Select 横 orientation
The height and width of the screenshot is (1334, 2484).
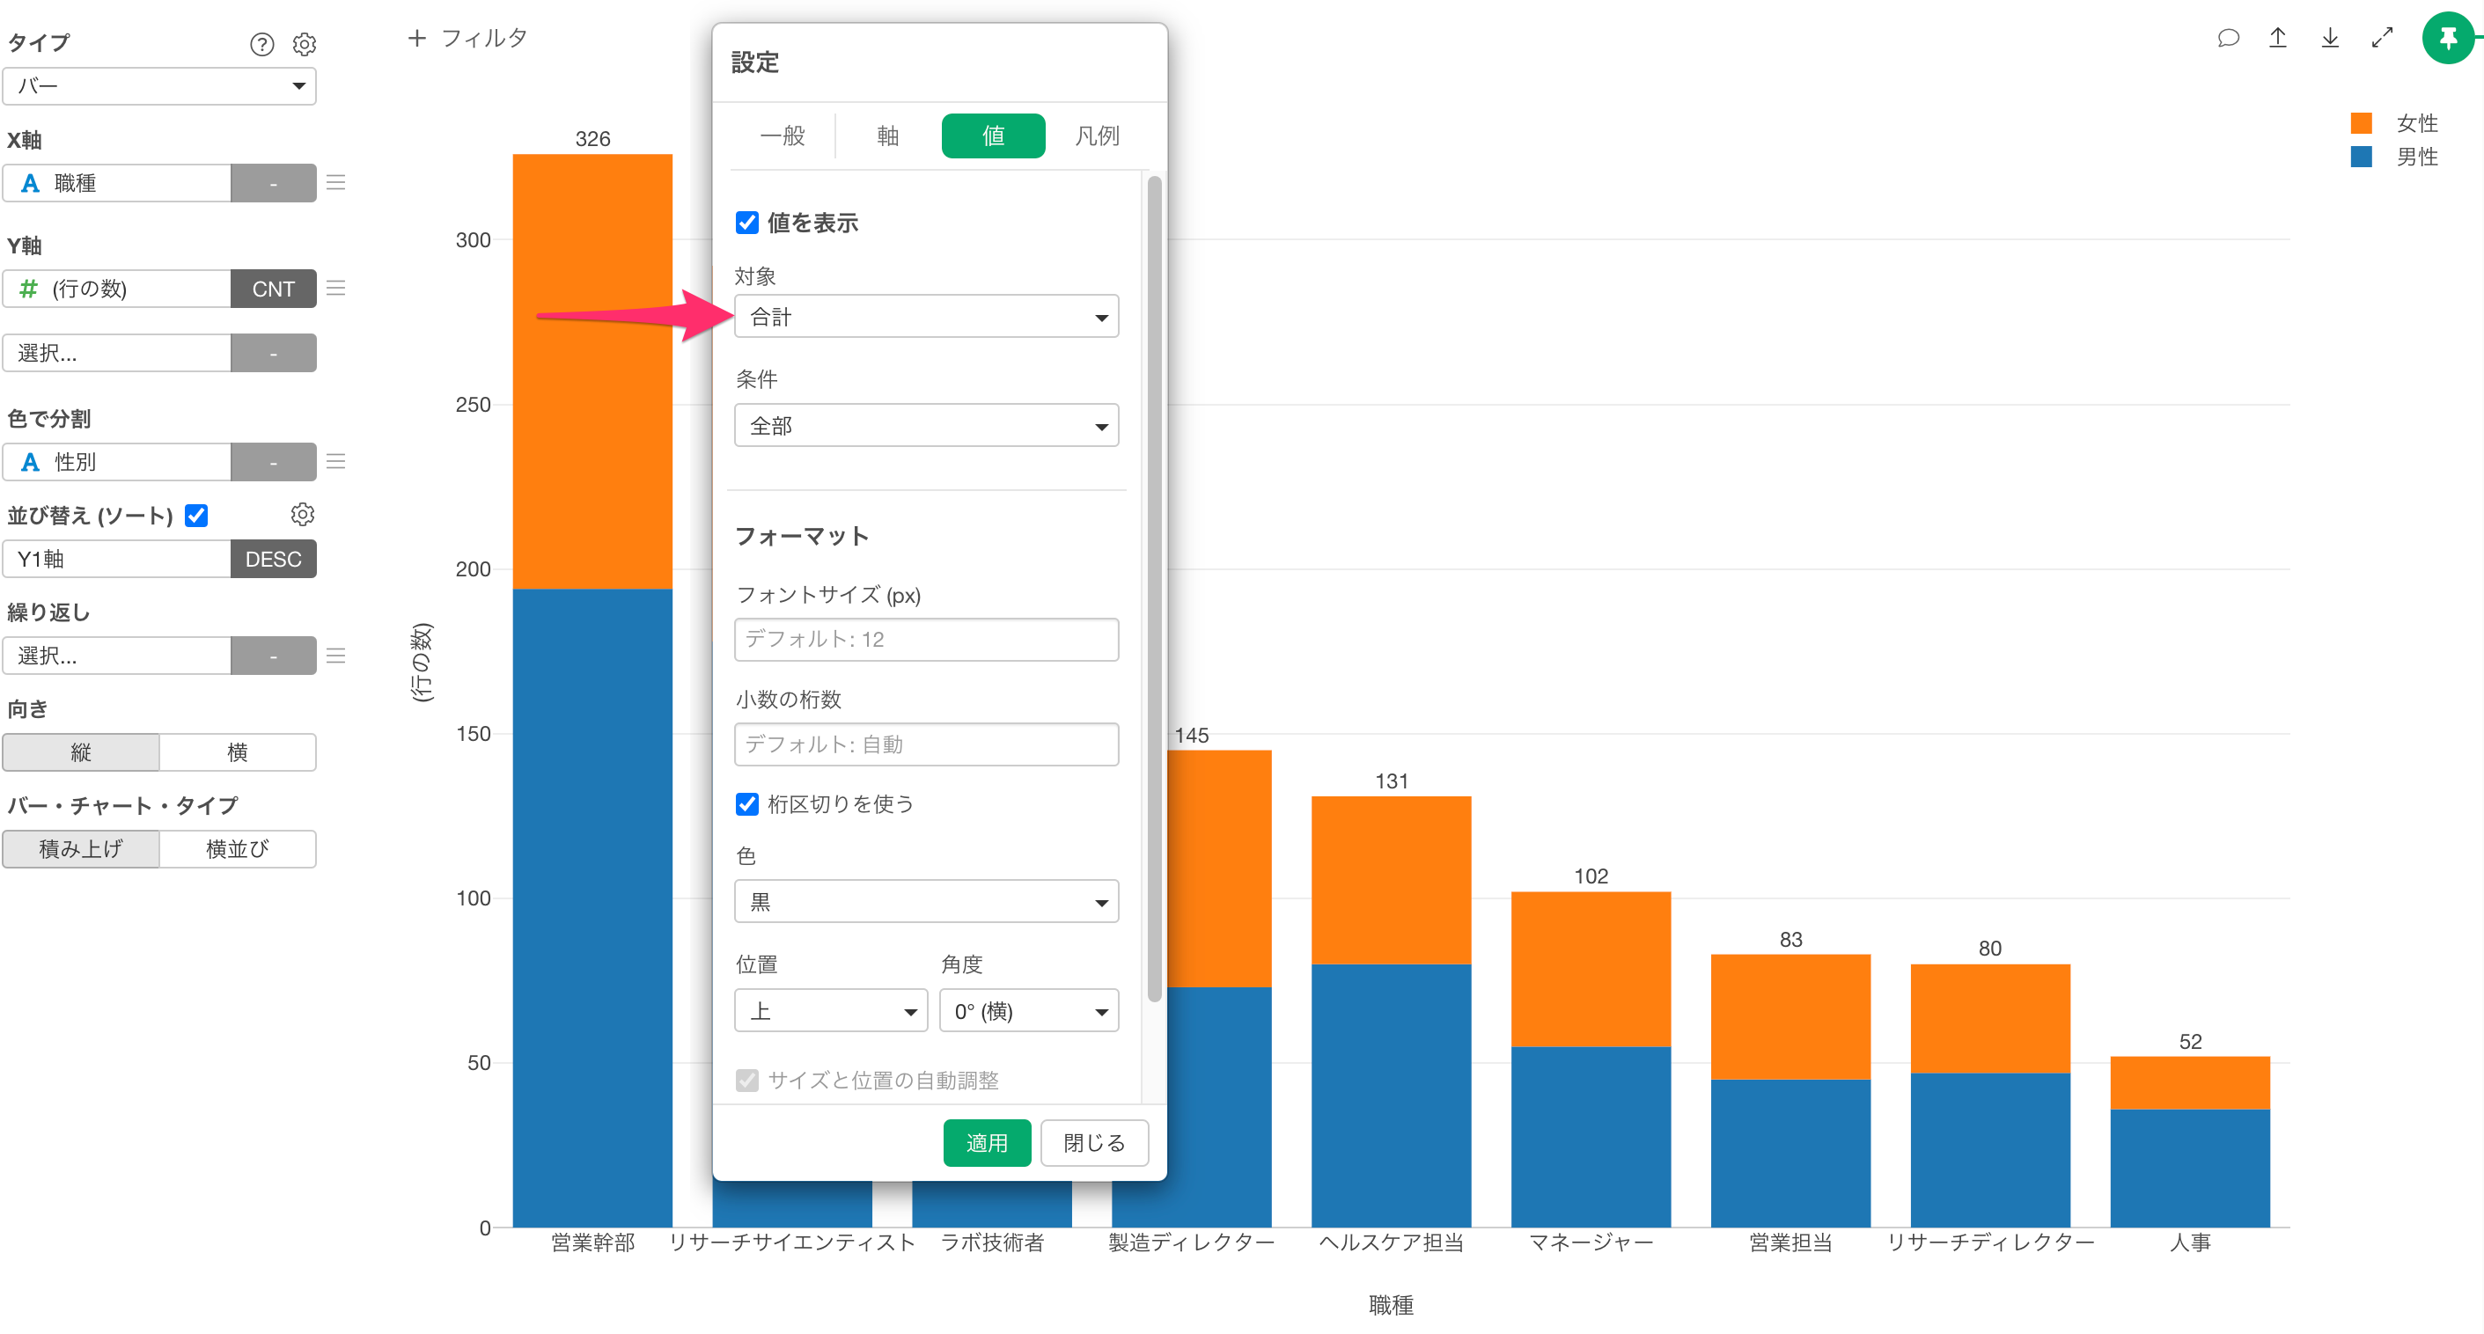tap(237, 751)
